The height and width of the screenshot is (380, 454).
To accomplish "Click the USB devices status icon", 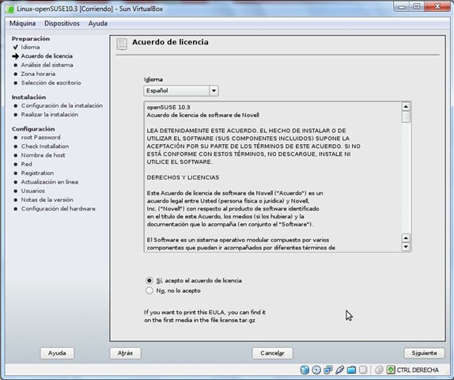I will point(339,370).
